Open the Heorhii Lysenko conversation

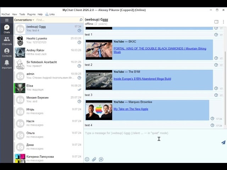point(49,41)
